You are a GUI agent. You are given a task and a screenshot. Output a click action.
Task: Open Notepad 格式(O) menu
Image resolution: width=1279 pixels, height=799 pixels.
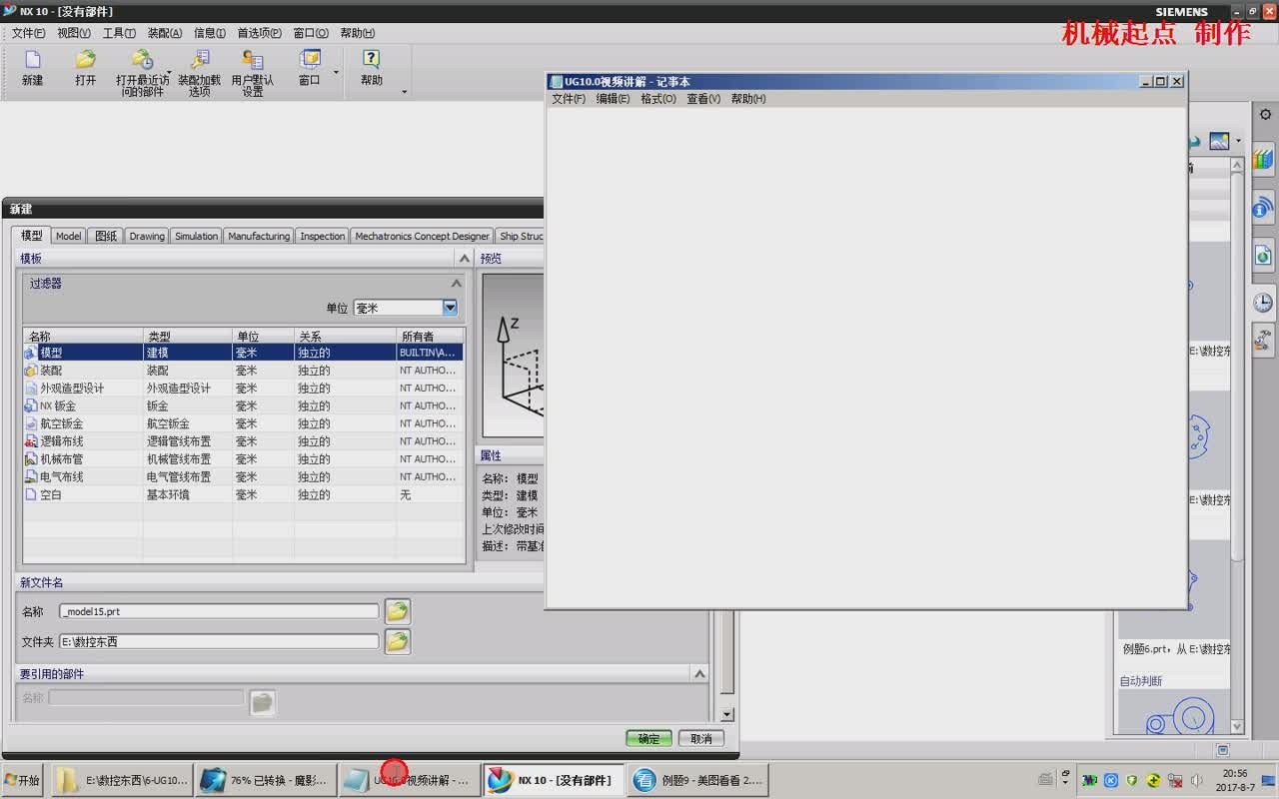658,99
